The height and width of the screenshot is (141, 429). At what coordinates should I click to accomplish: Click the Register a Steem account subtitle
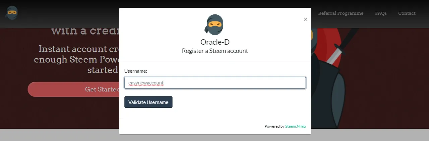pos(215,51)
